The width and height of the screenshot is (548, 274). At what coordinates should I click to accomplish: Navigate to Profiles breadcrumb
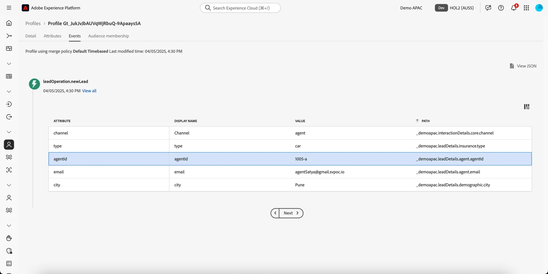pyautogui.click(x=33, y=23)
